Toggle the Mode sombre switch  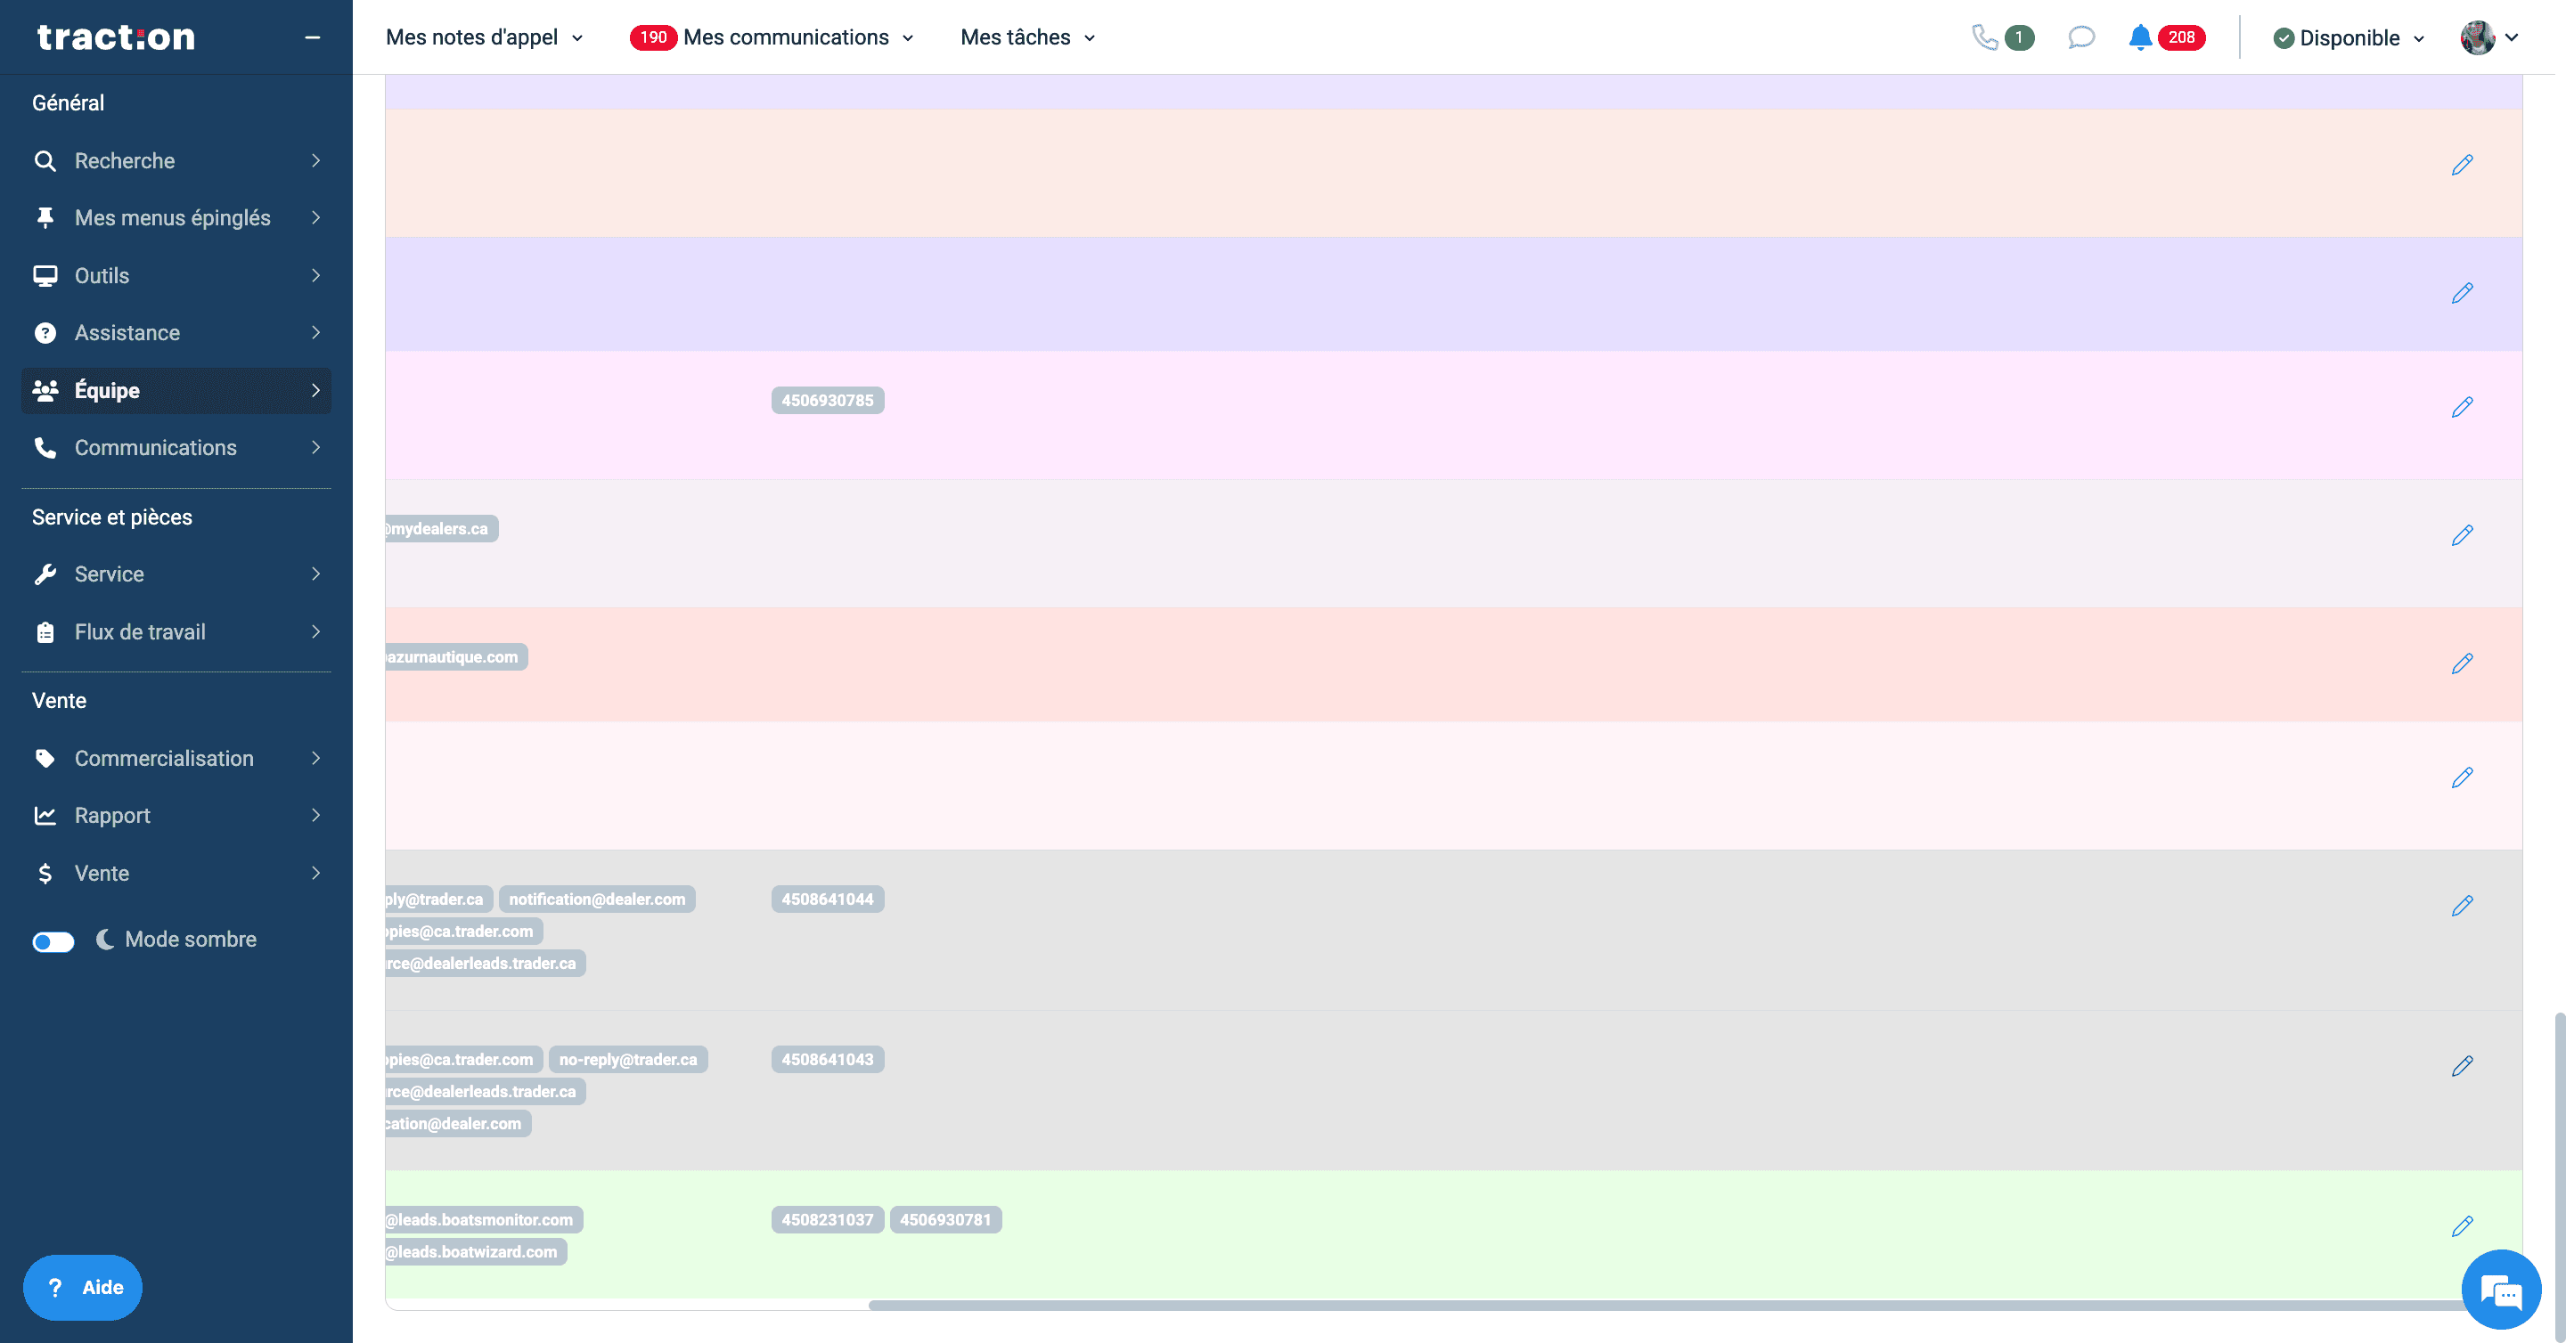(53, 942)
